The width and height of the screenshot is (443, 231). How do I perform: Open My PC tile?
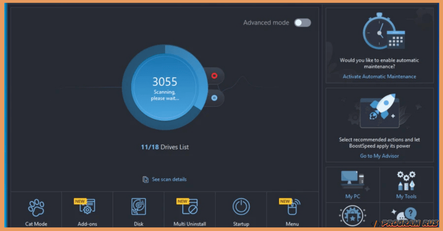coord(352,182)
